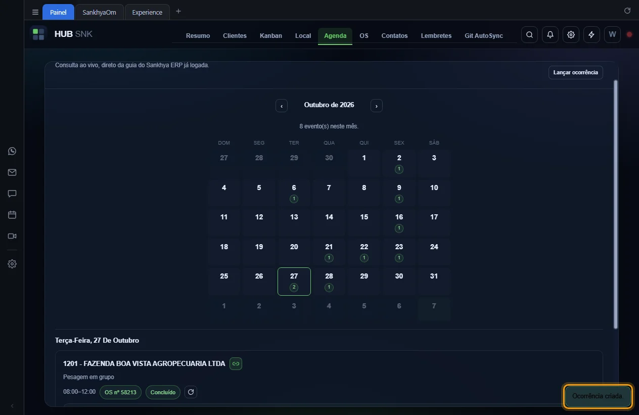Open the mail envelope sidebar icon
This screenshot has height=415, width=639.
(12, 172)
